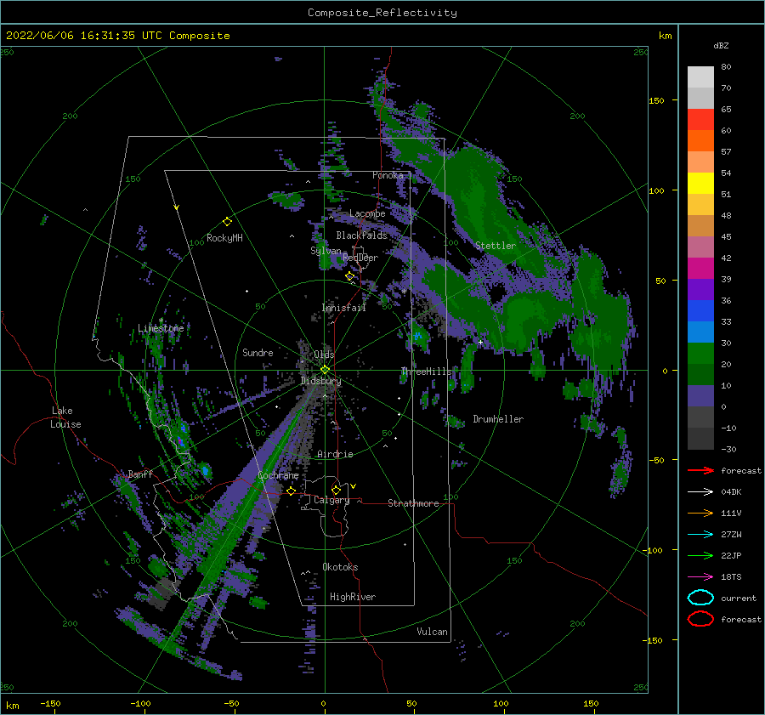
Task: Select the lightest gray 80-70 dBZ swatch
Action: click(700, 77)
